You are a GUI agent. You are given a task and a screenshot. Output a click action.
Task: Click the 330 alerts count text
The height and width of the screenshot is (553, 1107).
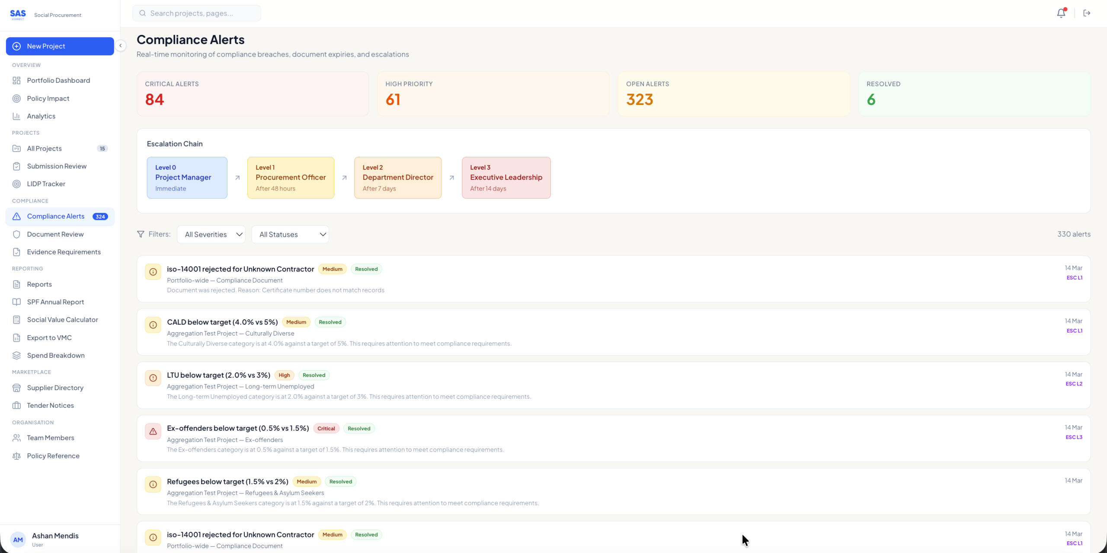tap(1074, 234)
